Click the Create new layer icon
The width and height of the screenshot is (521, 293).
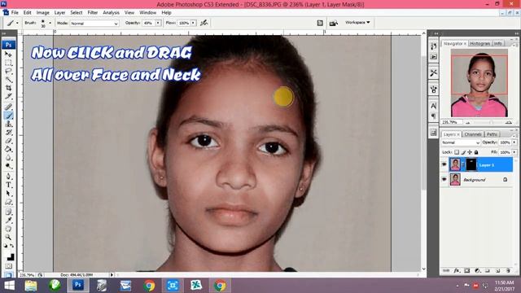point(497,271)
